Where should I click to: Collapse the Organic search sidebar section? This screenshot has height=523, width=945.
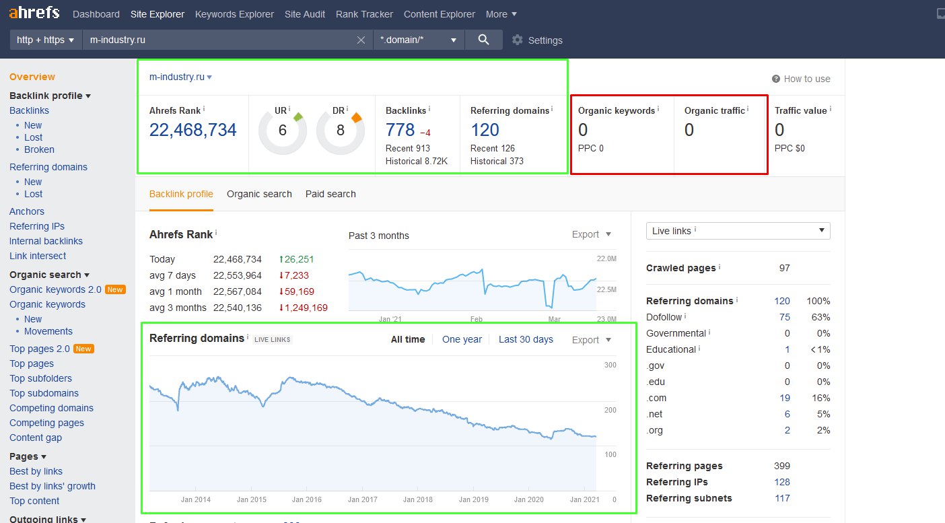[50, 275]
